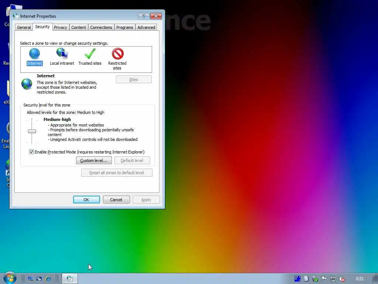The height and width of the screenshot is (284, 378).
Task: Launch Internet Explorer from quick launch
Action: pos(48,279)
